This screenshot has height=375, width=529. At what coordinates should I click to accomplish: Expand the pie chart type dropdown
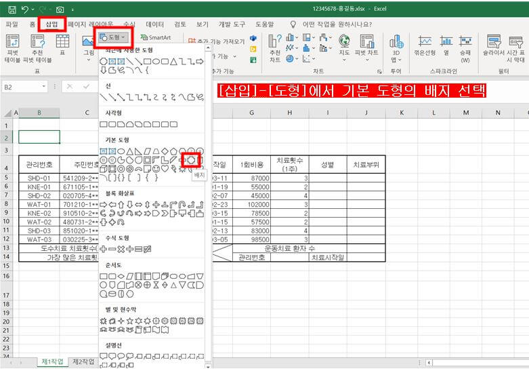[297, 58]
